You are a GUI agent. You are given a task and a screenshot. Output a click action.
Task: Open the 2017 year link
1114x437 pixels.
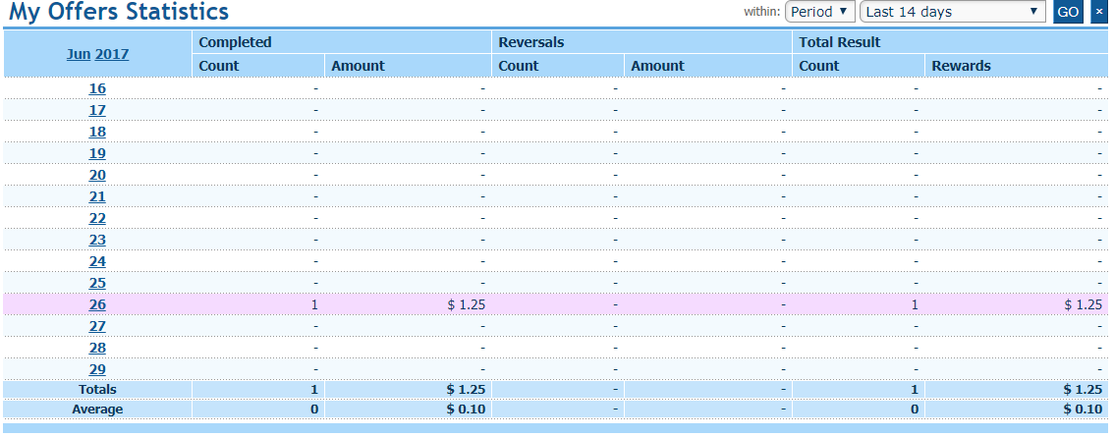tap(112, 55)
